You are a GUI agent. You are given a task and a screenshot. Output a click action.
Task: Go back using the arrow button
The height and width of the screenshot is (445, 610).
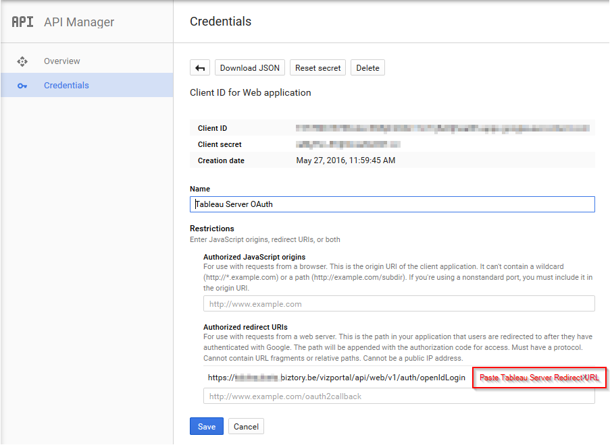coord(200,68)
